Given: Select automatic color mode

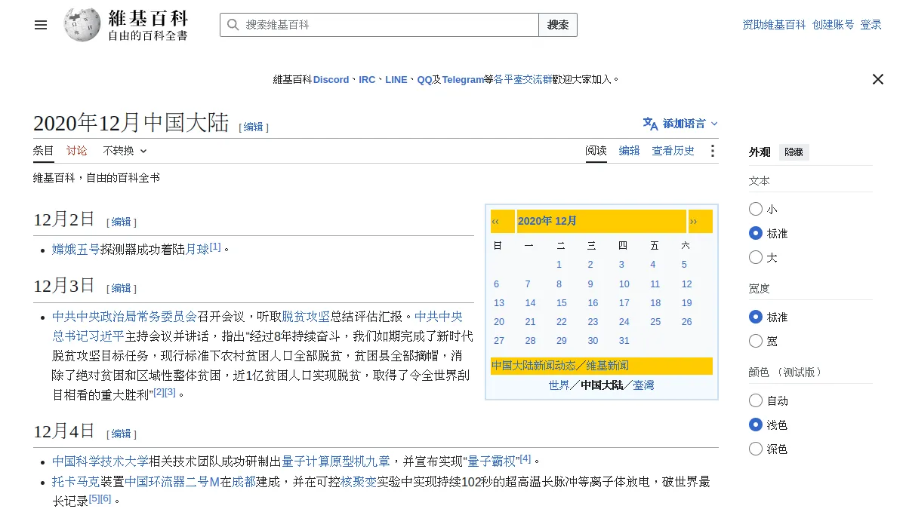Looking at the screenshot, I should [x=756, y=400].
